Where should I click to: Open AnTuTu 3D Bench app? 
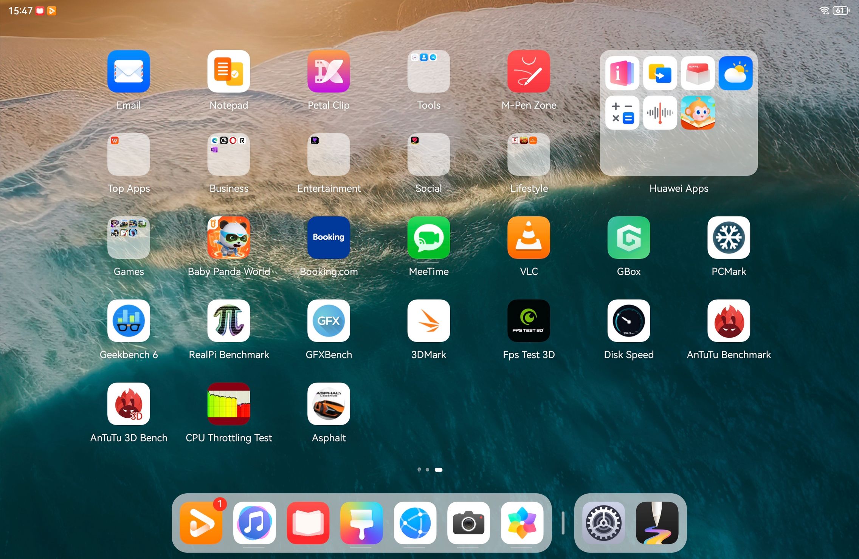(129, 404)
